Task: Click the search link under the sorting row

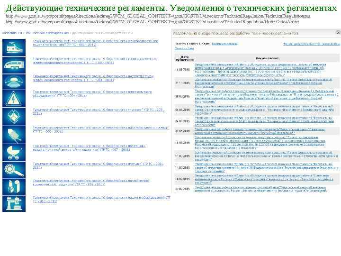Action: tap(184, 48)
